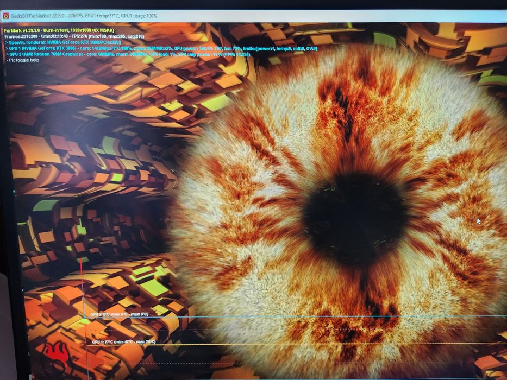Click the 'Frames:2215289' statistics line
This screenshot has width=507, height=380.
pyautogui.click(x=74, y=36)
